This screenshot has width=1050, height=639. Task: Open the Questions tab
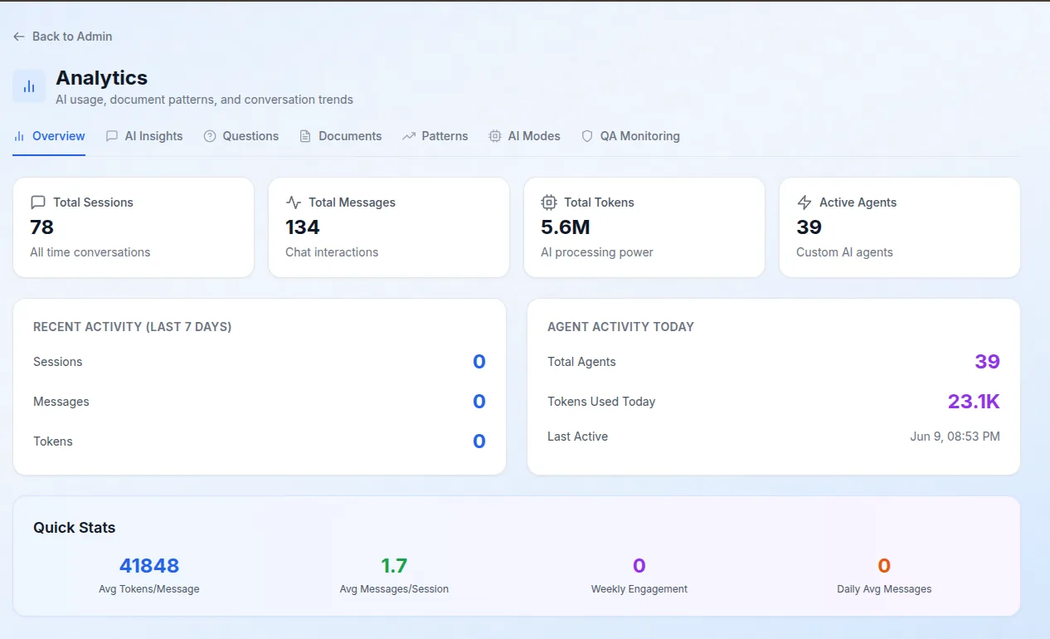tap(241, 136)
